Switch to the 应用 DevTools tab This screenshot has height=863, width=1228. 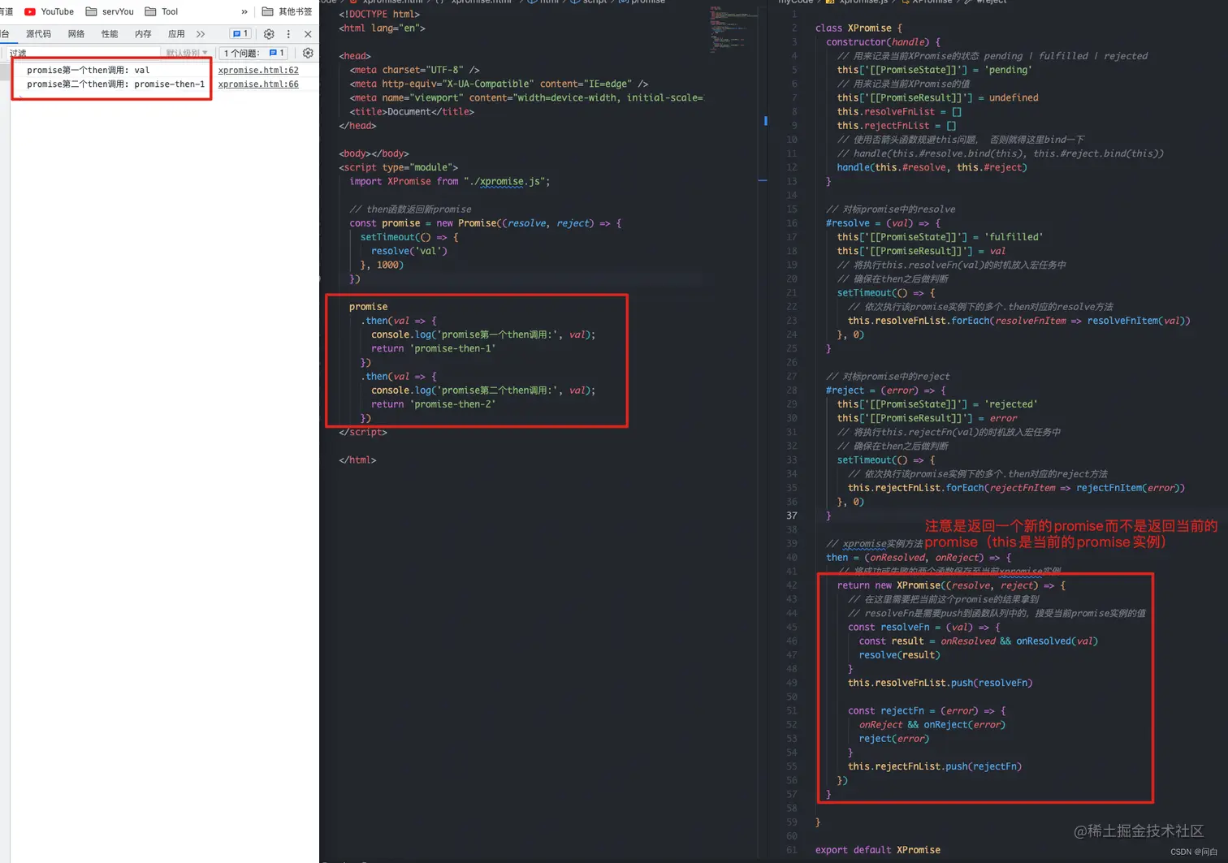(176, 34)
